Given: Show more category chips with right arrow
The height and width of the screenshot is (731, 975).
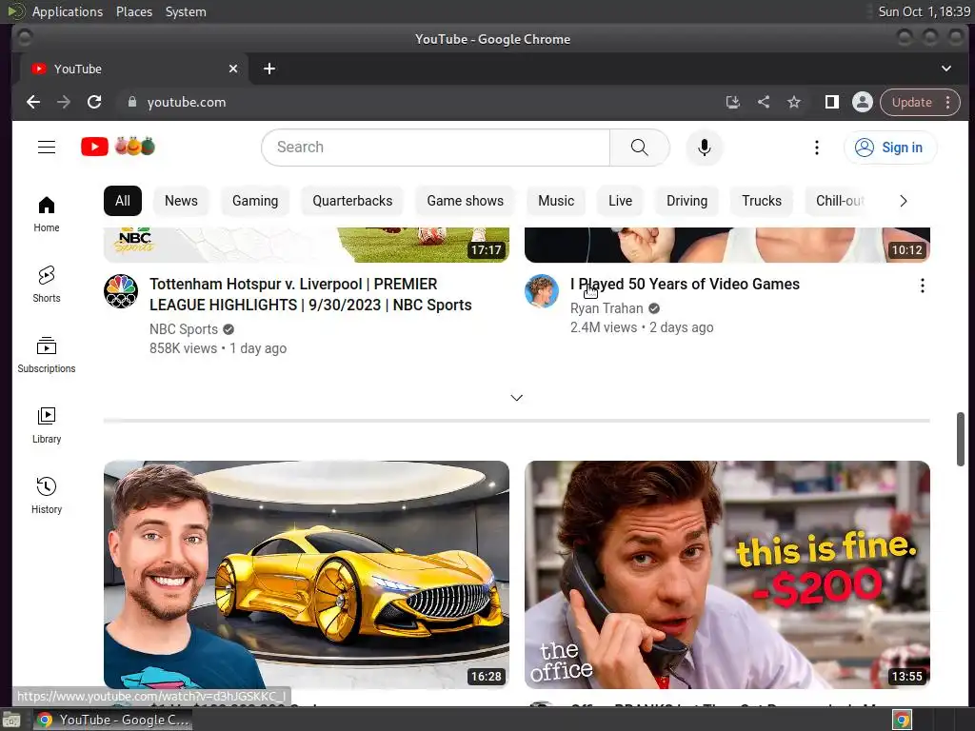Looking at the screenshot, I should (904, 201).
